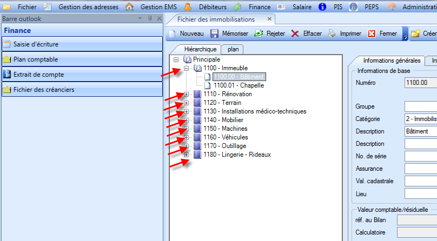The image size is (437, 241).
Task: Click the Finance money icon
Action: pyautogui.click(x=237, y=6)
